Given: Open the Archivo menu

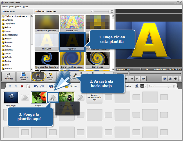Looking at the screenshot, I should pos(5,6).
